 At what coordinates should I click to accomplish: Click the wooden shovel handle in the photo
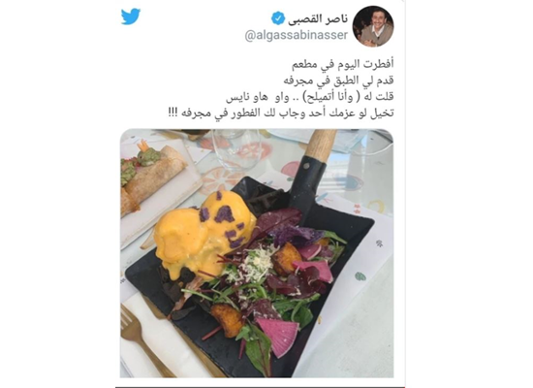click(x=320, y=145)
